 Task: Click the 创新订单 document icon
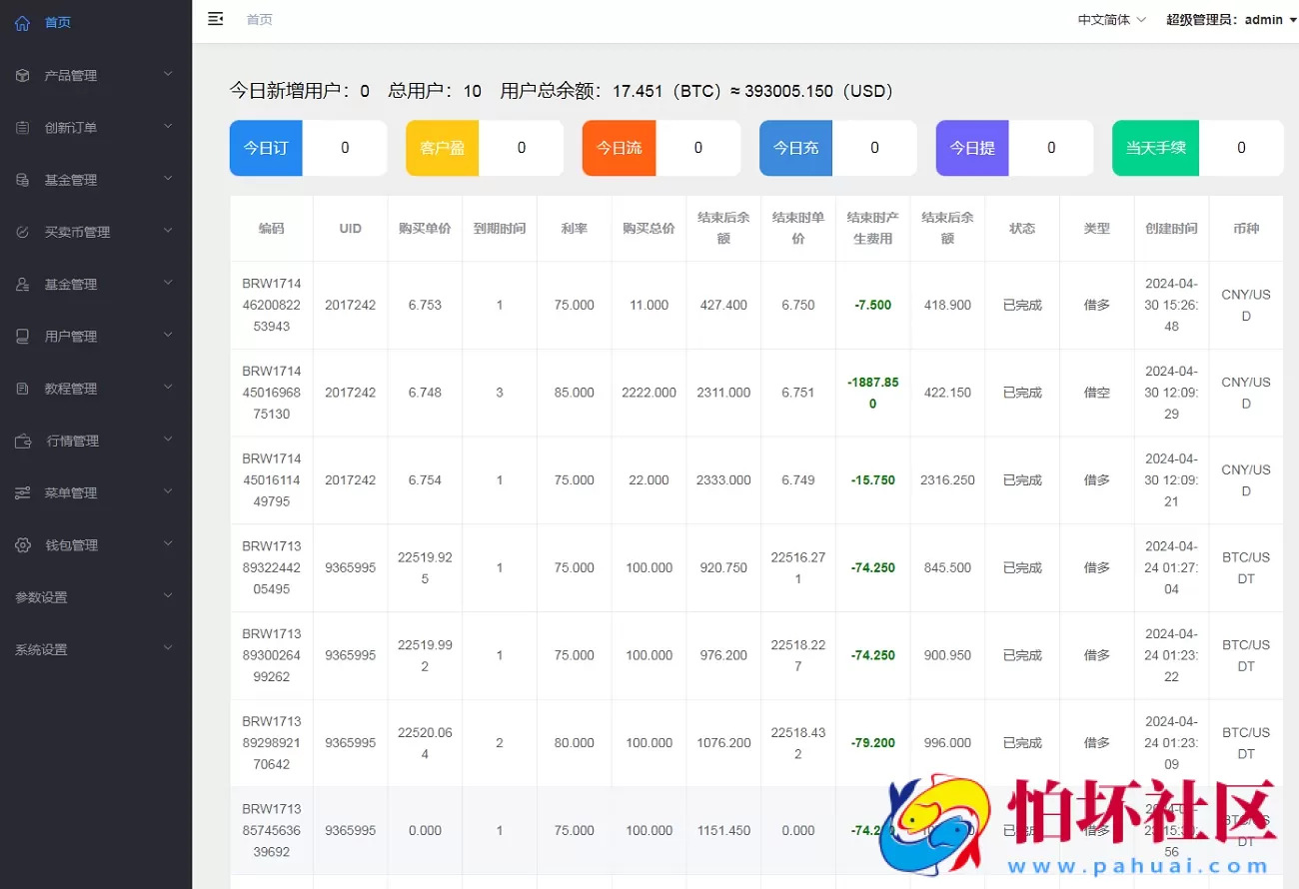click(22, 127)
